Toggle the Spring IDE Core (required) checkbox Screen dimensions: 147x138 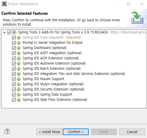(x=14, y=37)
